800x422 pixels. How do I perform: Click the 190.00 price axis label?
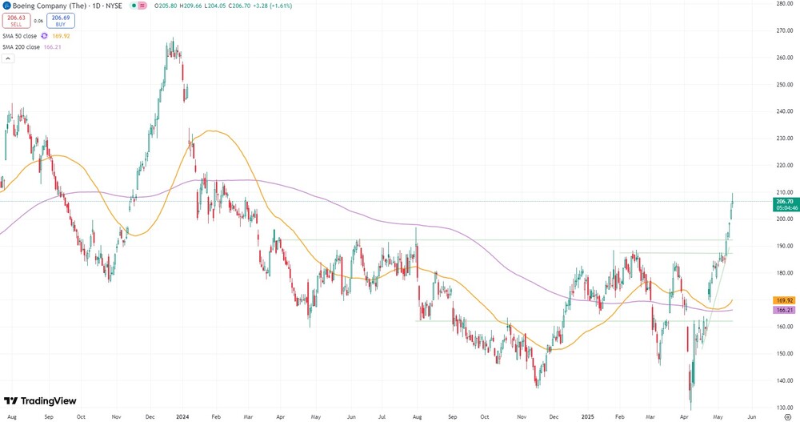[x=784, y=247]
